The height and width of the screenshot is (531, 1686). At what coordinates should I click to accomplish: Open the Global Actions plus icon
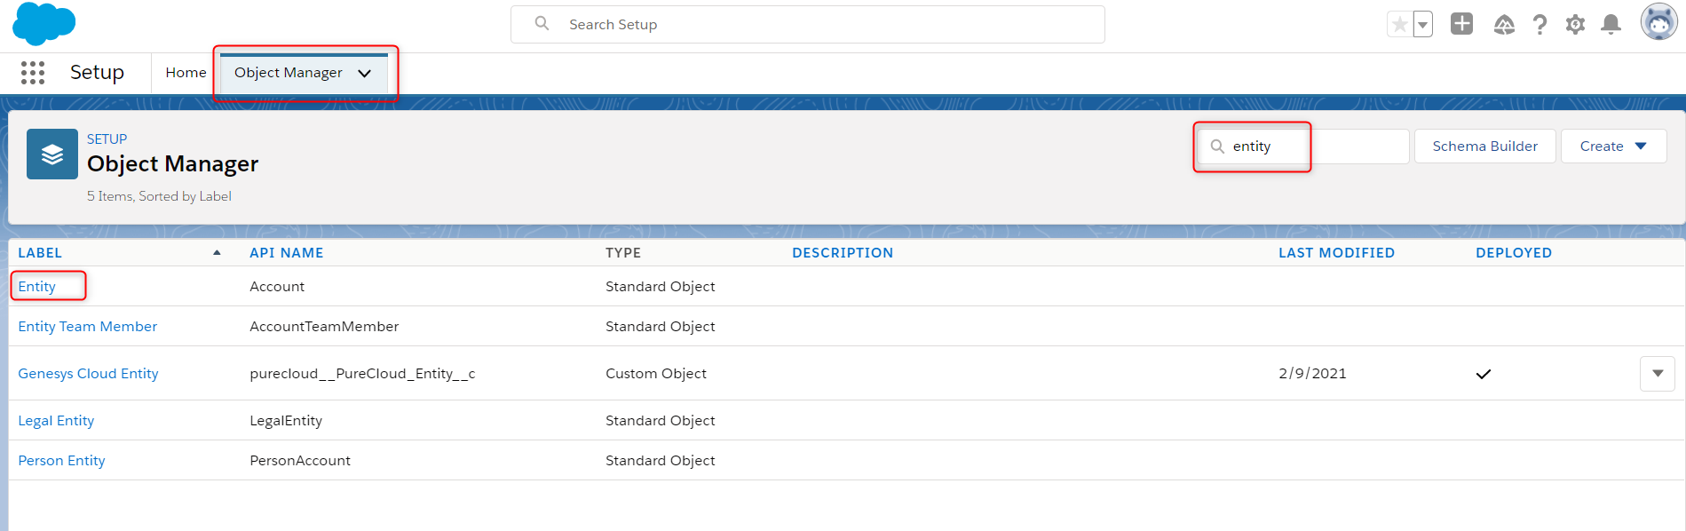1461,24
